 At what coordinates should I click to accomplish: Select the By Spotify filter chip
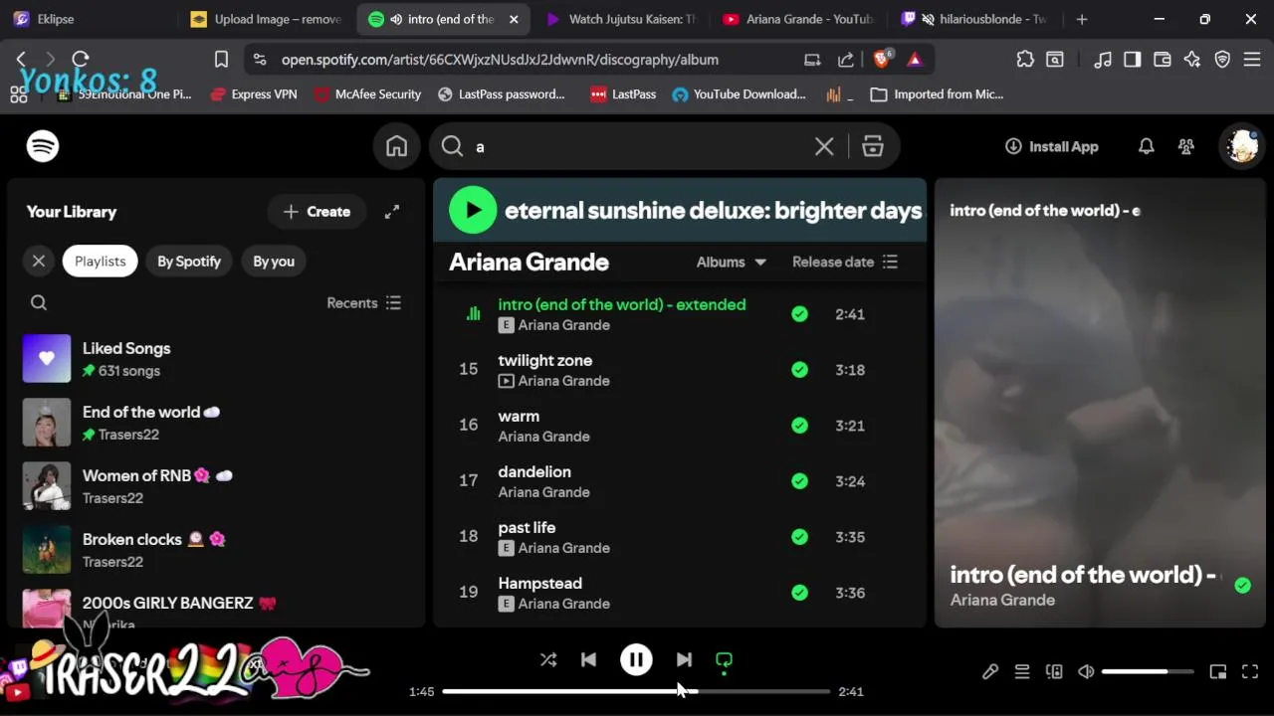click(x=189, y=261)
